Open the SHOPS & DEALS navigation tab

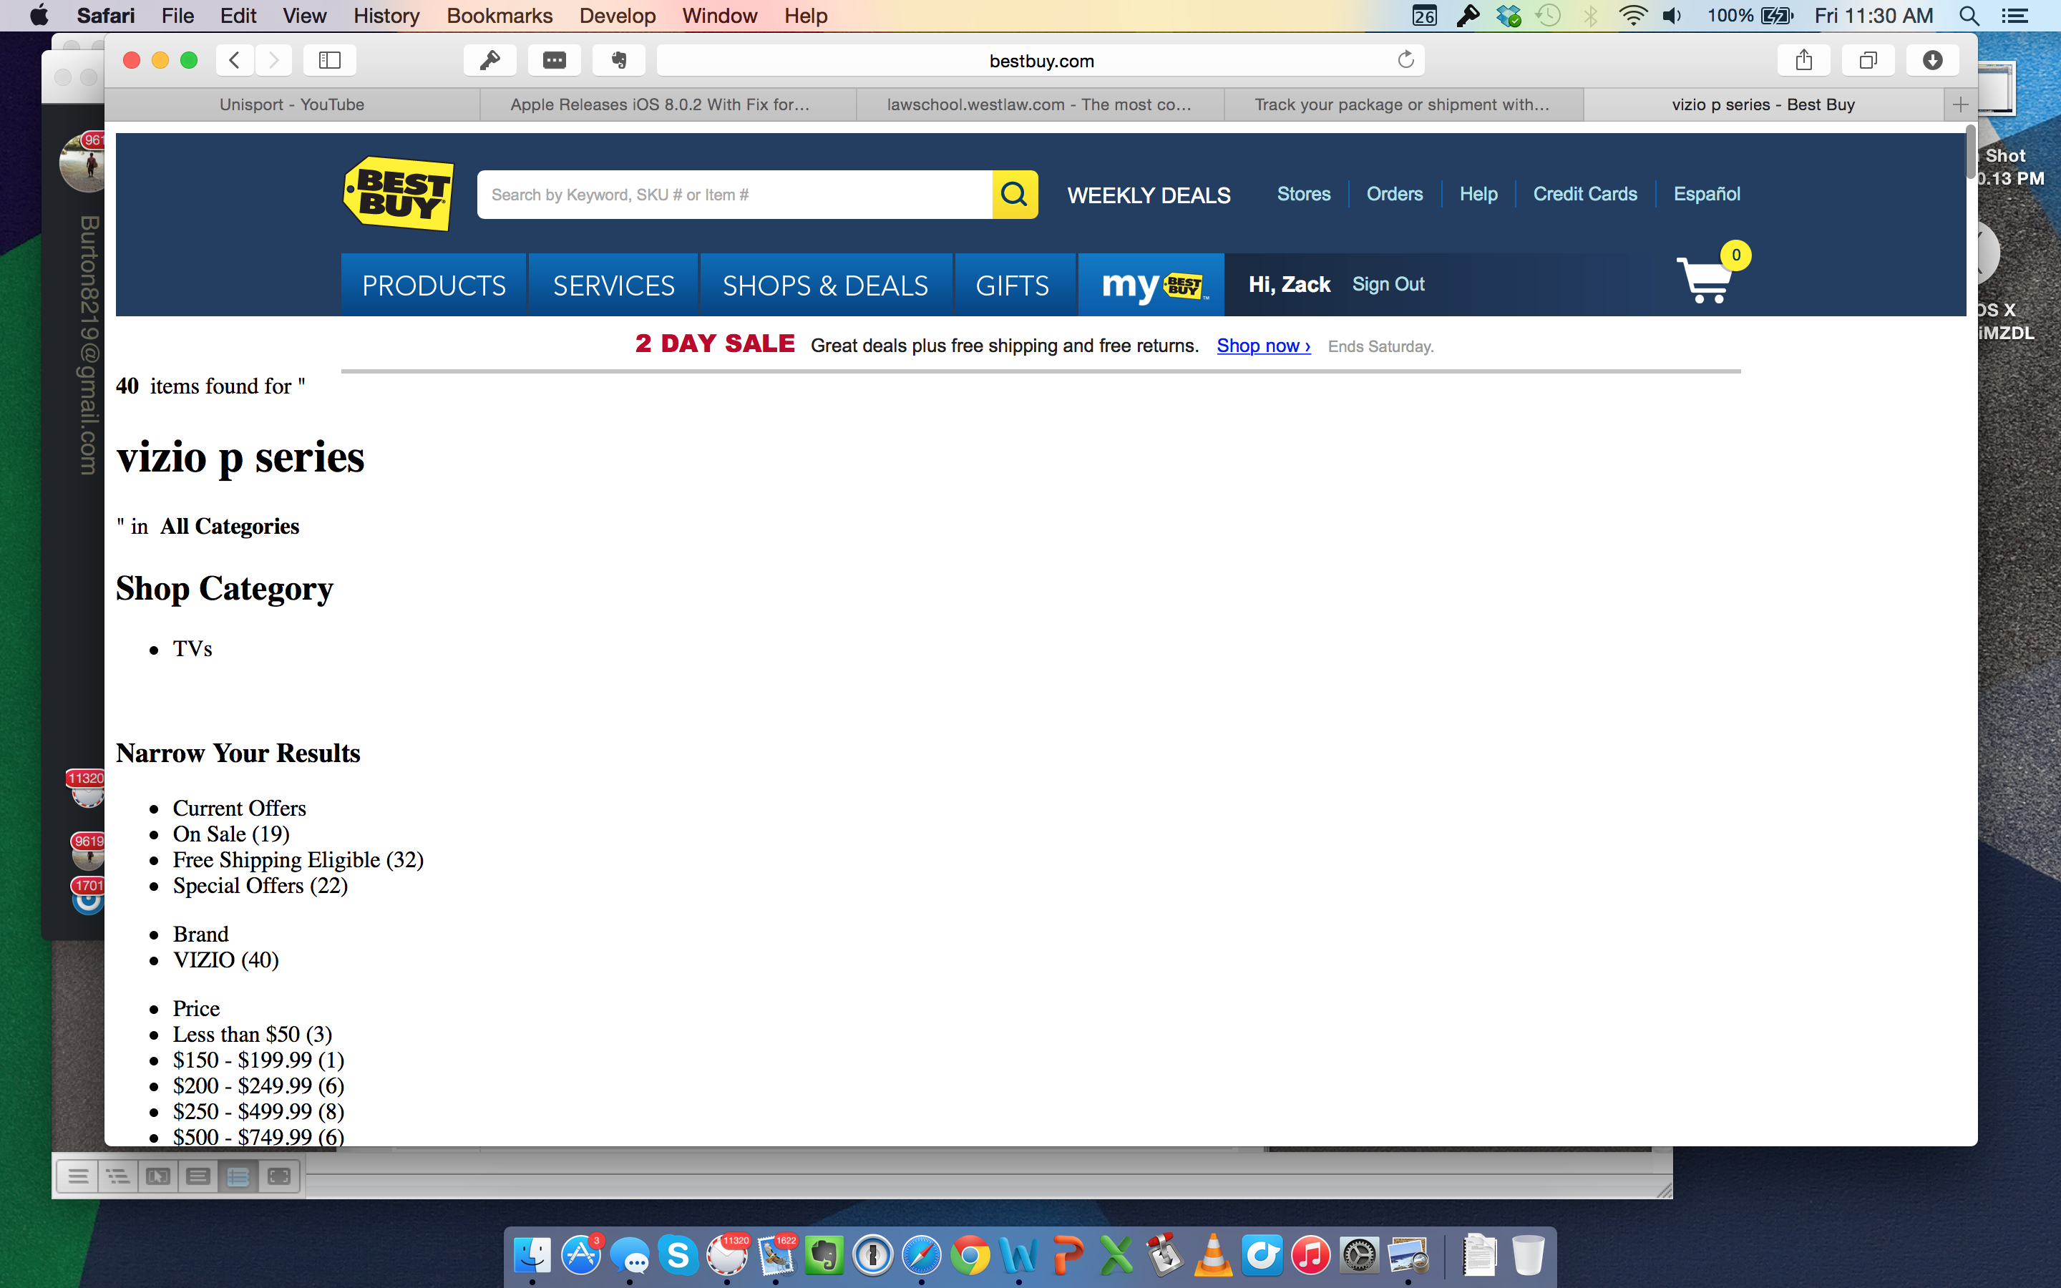tap(825, 285)
